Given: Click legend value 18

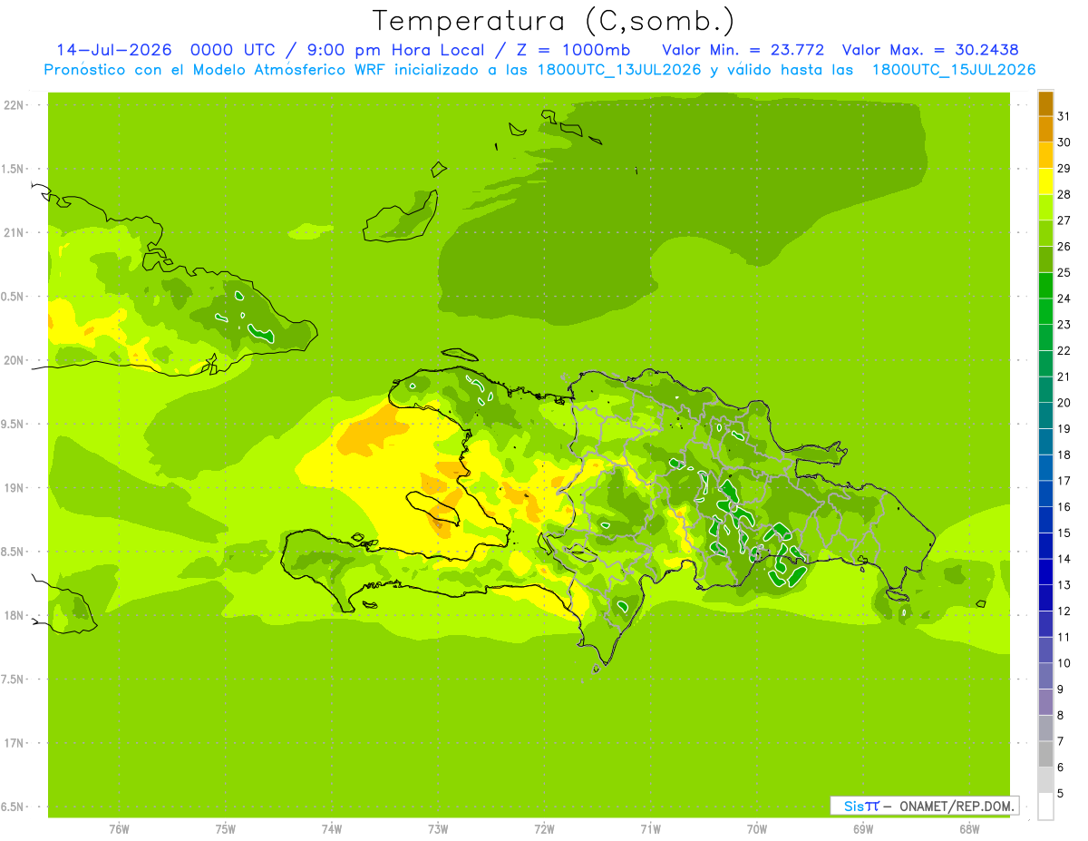Looking at the screenshot, I should coord(1064,455).
